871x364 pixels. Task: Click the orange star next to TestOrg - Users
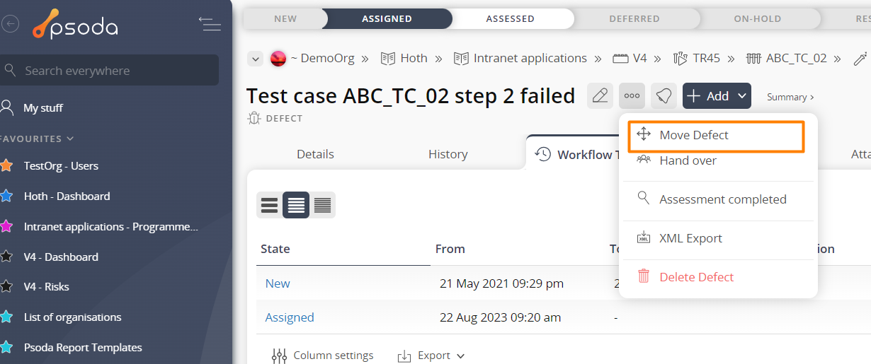[6, 166]
